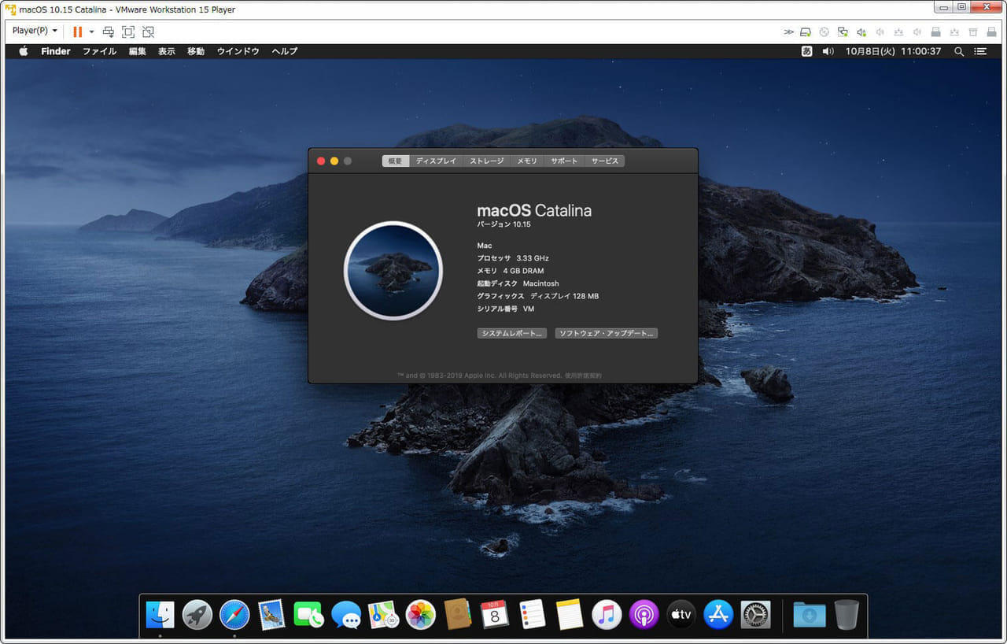Open the ファイル menu in menu bar
The height and width of the screenshot is (644, 1007).
click(99, 51)
